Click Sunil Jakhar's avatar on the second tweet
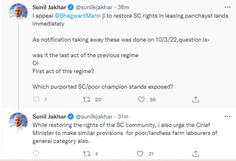Screen dimensions: 236x161 click(18, 122)
